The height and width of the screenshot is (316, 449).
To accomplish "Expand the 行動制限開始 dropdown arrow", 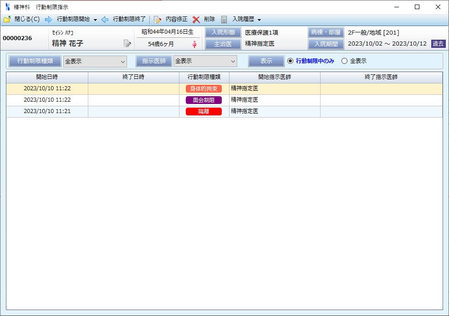I will [95, 20].
